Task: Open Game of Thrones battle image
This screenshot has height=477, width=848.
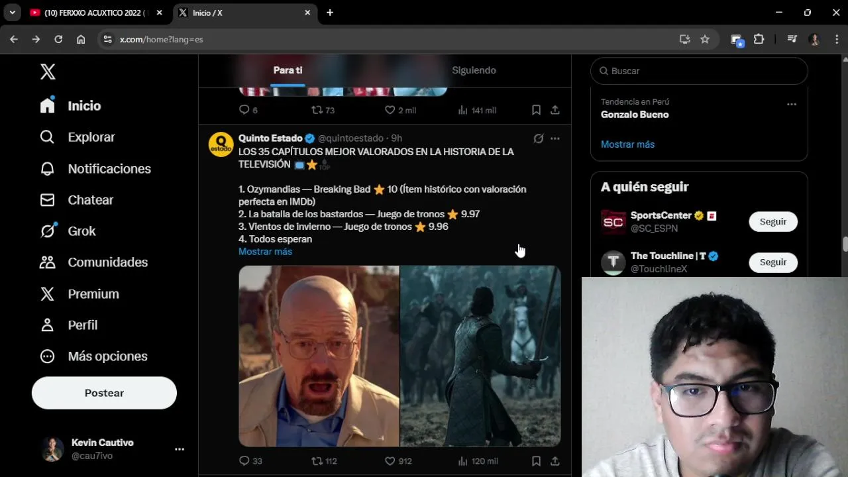Action: pos(481,356)
